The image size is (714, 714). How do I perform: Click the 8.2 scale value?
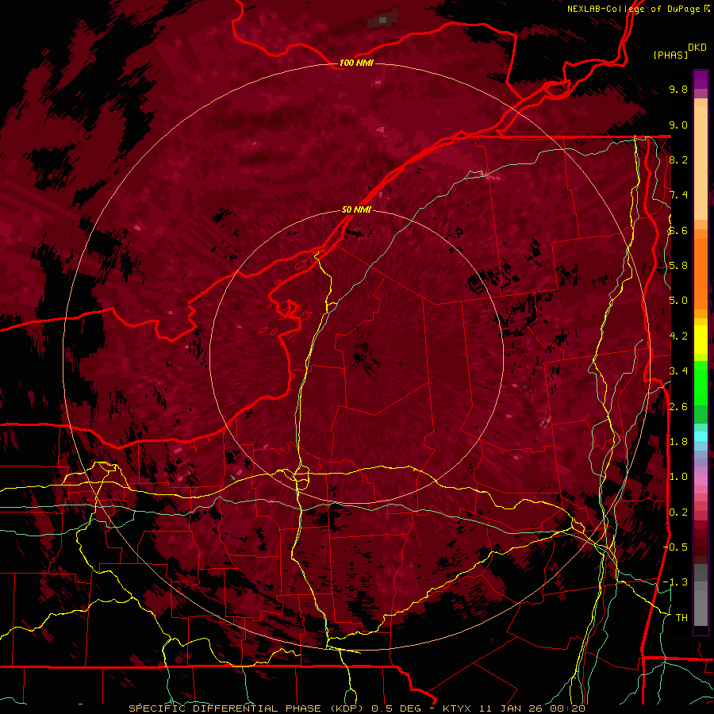(x=678, y=159)
